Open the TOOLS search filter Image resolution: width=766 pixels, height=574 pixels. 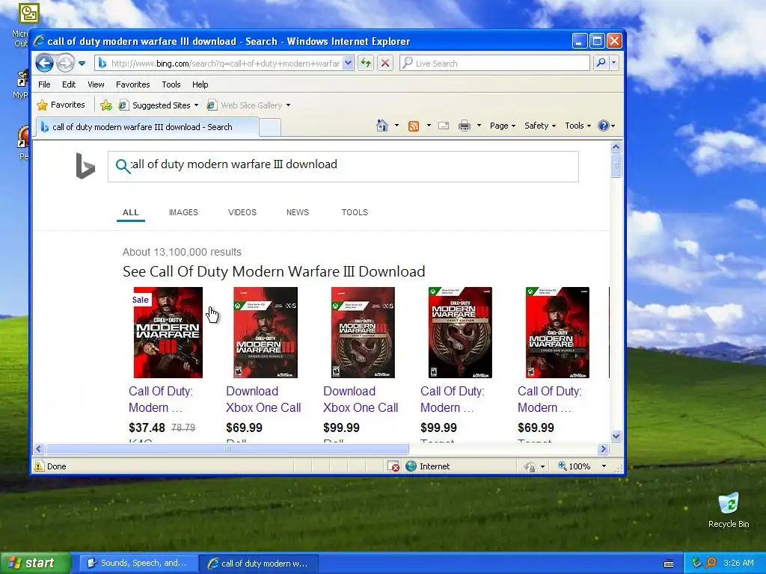pos(355,212)
